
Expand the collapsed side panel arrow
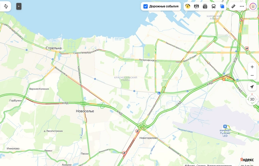(19, 6)
